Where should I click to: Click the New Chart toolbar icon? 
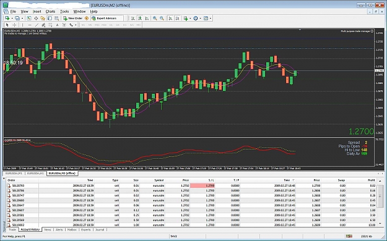7,19
